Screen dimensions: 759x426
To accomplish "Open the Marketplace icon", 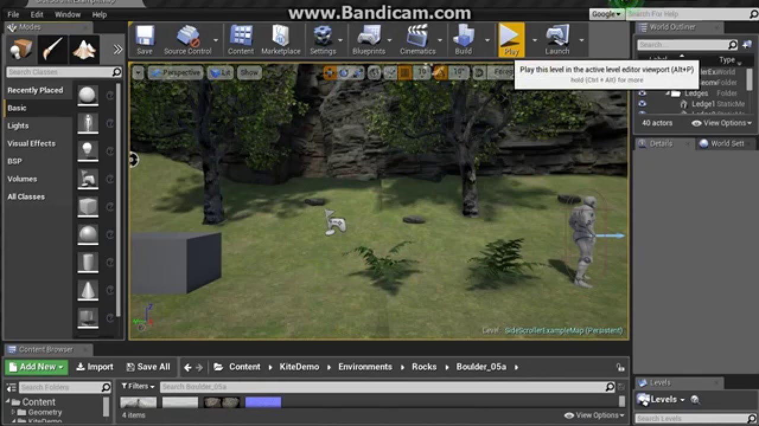I will pos(280,40).
